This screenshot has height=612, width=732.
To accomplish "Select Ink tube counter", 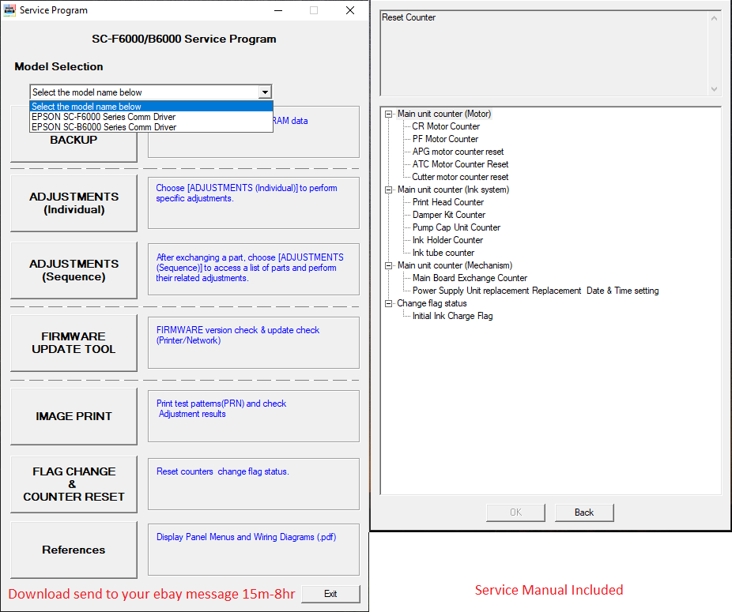I will [x=443, y=253].
